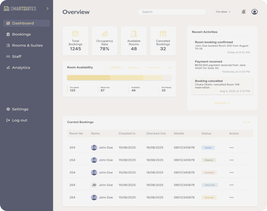Viewport: 267px width, 211px height.
Task: Click View All in Current Bookings
Action: pyautogui.click(x=246, y=122)
